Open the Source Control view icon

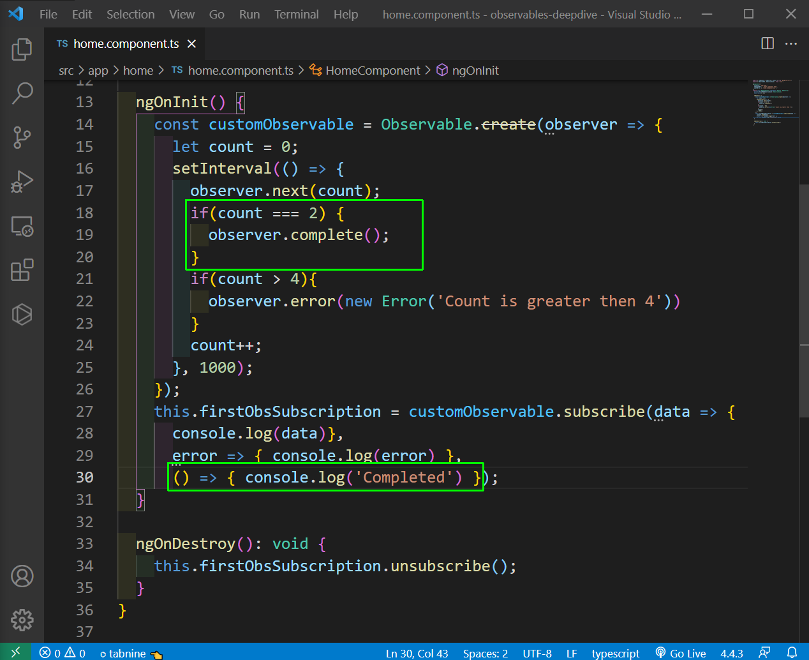[22, 137]
